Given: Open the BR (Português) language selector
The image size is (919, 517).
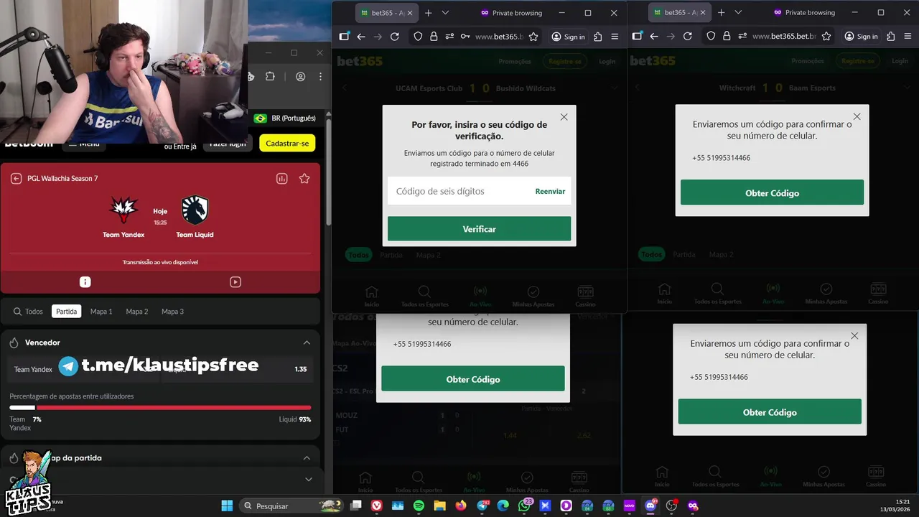Looking at the screenshot, I should pyautogui.click(x=284, y=118).
